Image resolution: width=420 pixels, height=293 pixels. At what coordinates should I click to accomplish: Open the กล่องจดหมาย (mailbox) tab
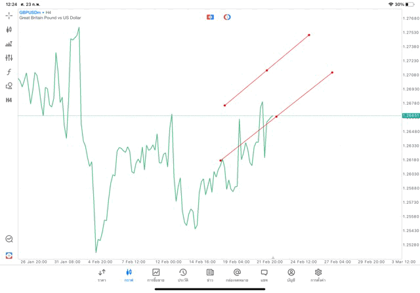pos(237,275)
